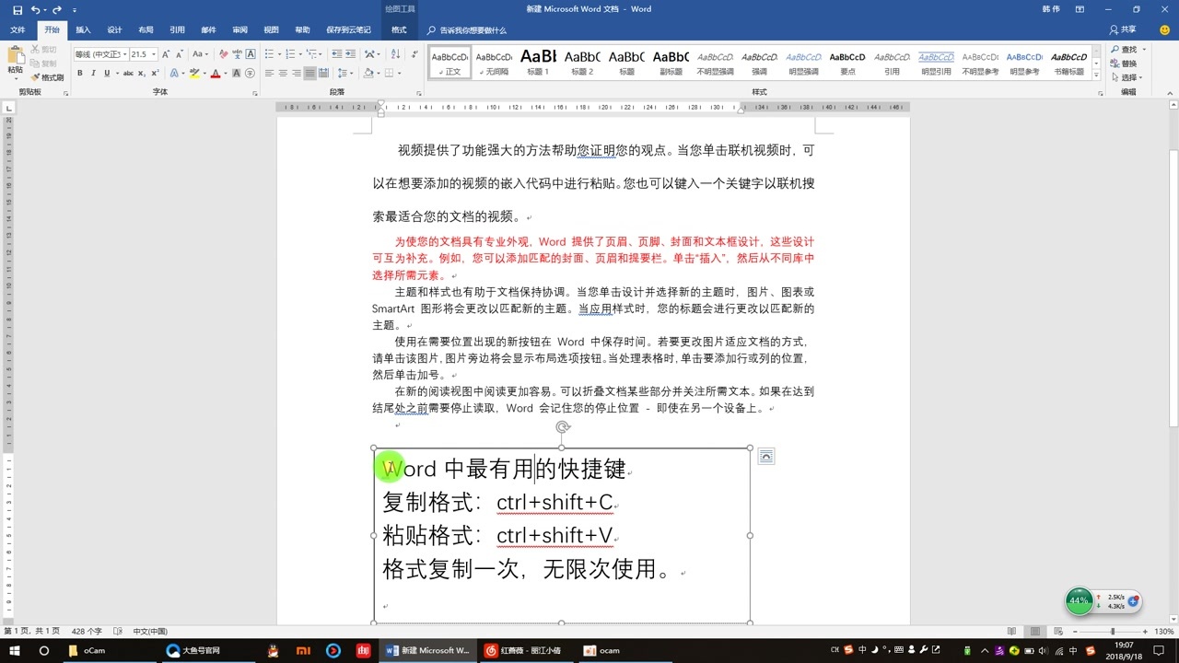This screenshot has width=1179, height=663.
Task: Select the 无间隔 style
Action: (x=495, y=62)
